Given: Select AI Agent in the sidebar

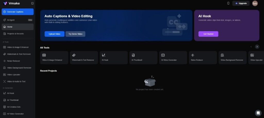Looking at the screenshot, I should [12, 20].
